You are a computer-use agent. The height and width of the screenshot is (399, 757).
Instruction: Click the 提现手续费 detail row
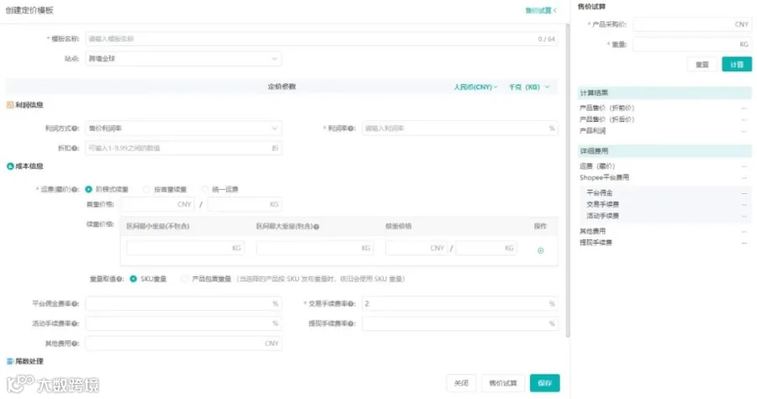click(x=664, y=243)
